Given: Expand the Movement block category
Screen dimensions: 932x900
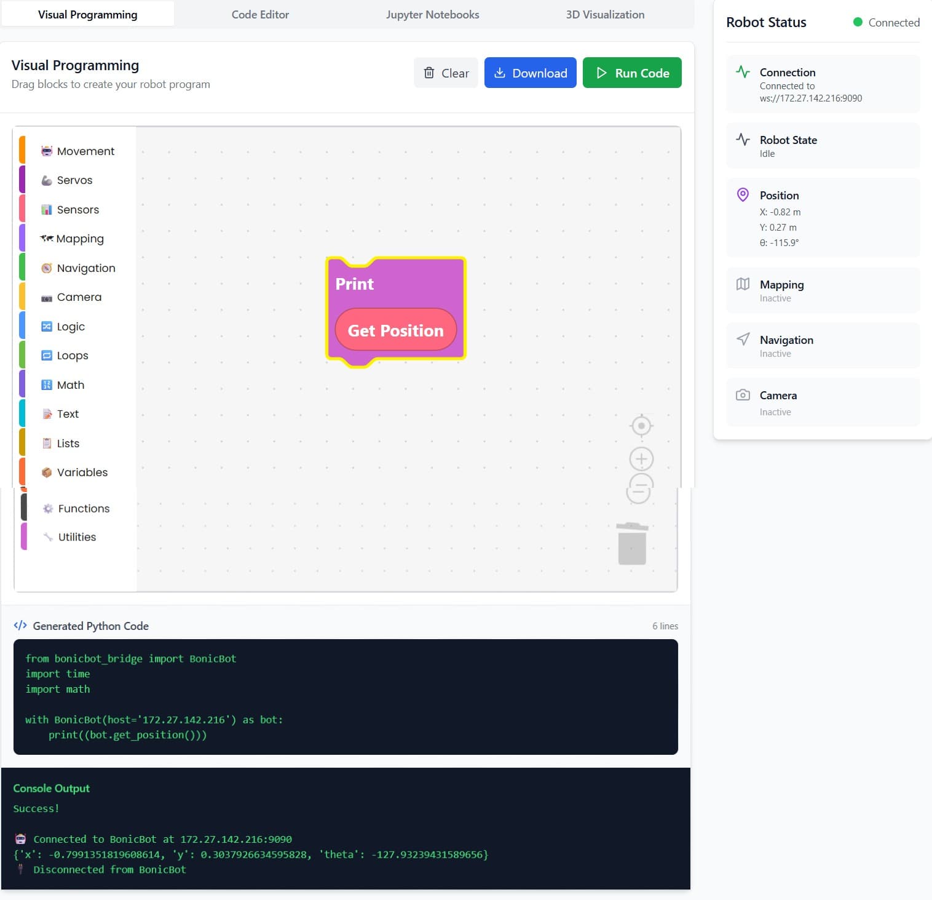Looking at the screenshot, I should (85, 151).
